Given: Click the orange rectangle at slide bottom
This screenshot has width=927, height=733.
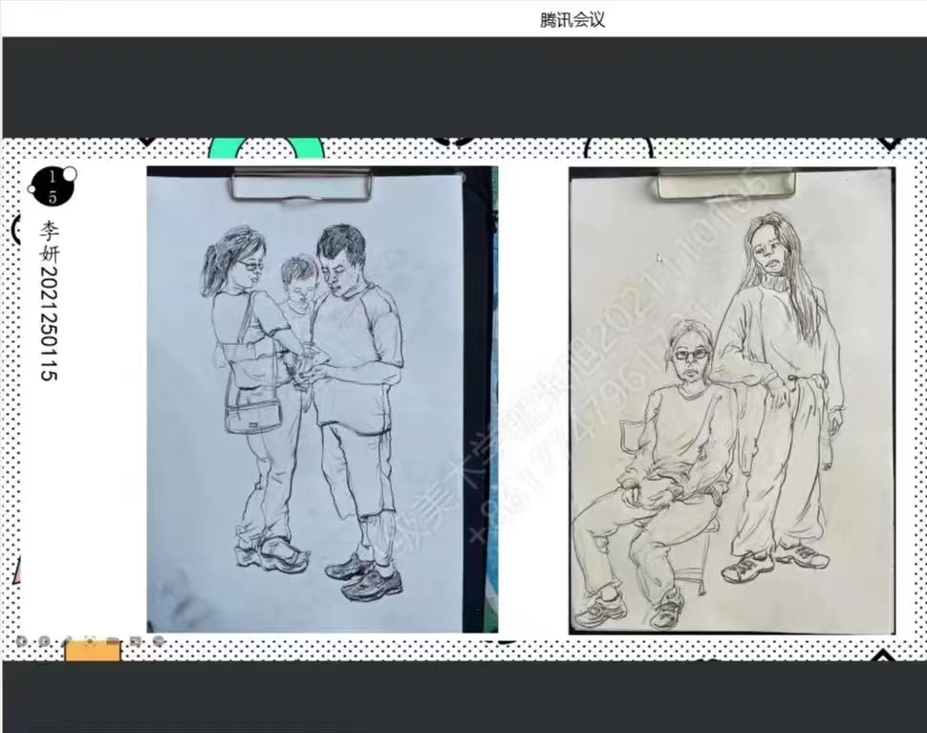Looking at the screenshot, I should click(x=93, y=652).
